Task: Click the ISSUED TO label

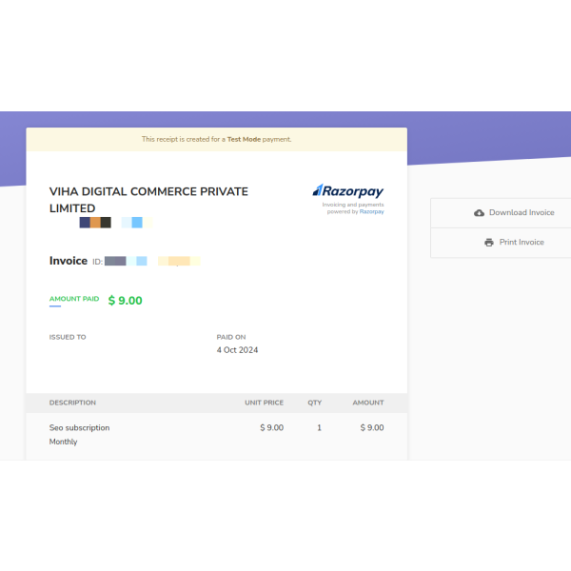Action: click(68, 337)
